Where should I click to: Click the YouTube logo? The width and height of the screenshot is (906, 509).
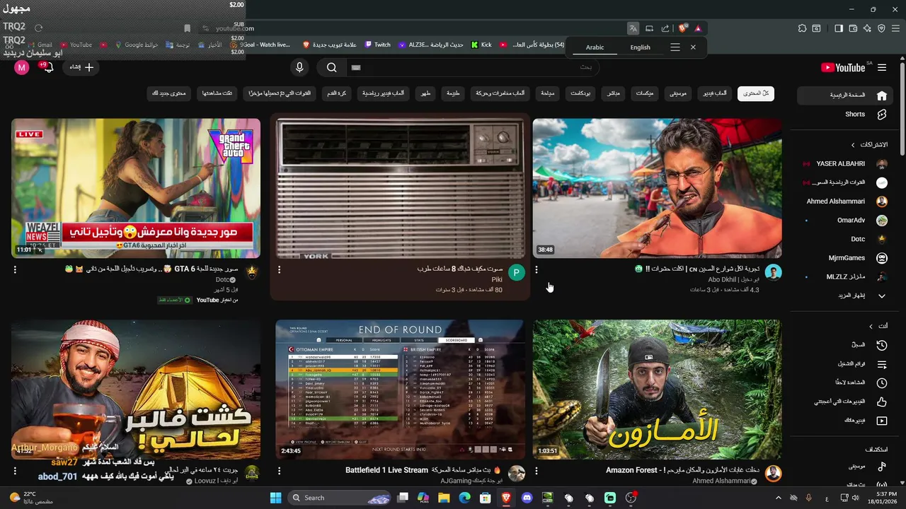pos(843,68)
